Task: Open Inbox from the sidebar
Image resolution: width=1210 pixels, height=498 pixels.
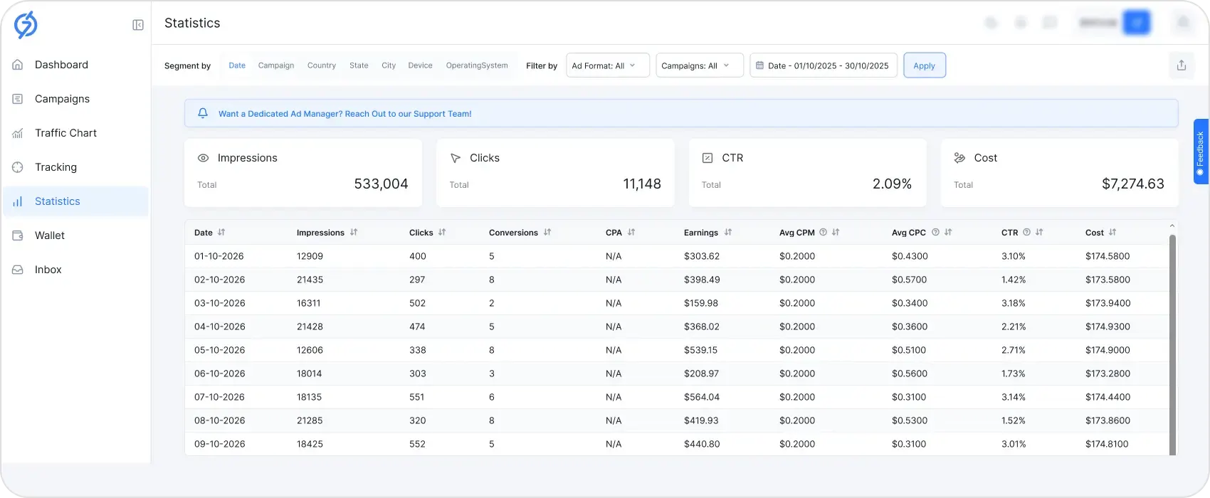Action: point(76,270)
